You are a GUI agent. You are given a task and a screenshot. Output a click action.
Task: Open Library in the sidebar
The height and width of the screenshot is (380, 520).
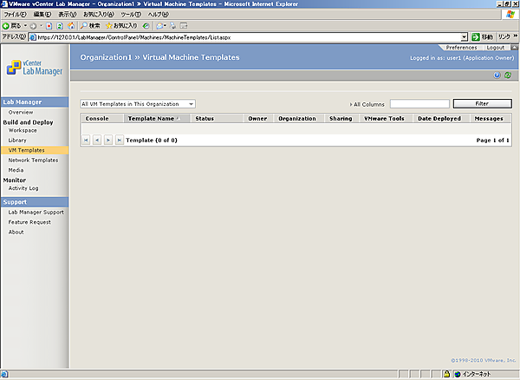(17, 141)
